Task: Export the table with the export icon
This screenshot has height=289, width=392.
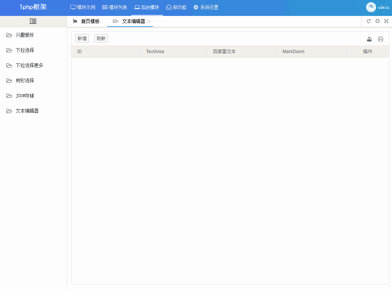Action: click(x=369, y=39)
